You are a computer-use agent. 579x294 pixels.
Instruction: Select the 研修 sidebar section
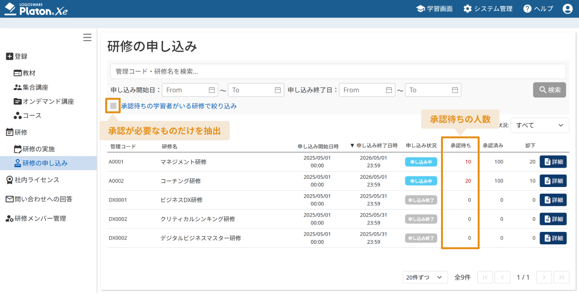pyautogui.click(x=16, y=132)
